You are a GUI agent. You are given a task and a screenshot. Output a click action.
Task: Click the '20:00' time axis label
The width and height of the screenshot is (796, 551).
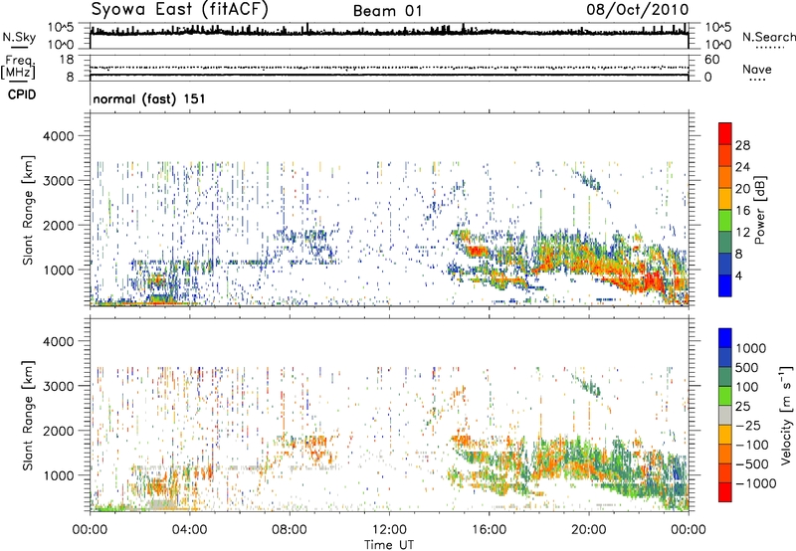pos(589,530)
